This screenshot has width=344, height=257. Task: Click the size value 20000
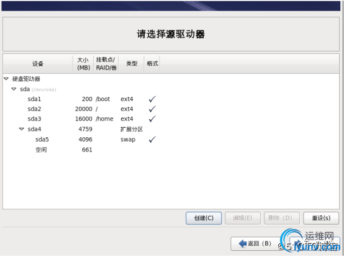[x=84, y=109]
